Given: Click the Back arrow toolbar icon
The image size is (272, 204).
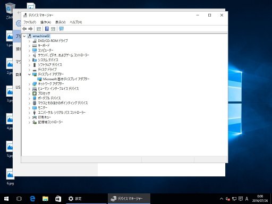Looking at the screenshot, I should (24, 29).
